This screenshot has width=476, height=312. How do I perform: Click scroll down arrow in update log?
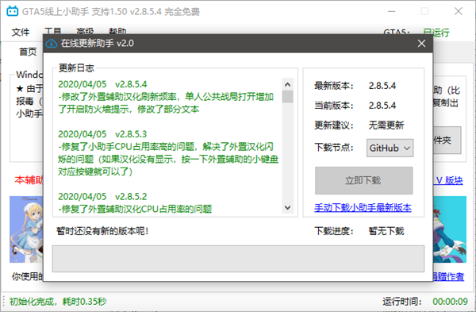287,208
